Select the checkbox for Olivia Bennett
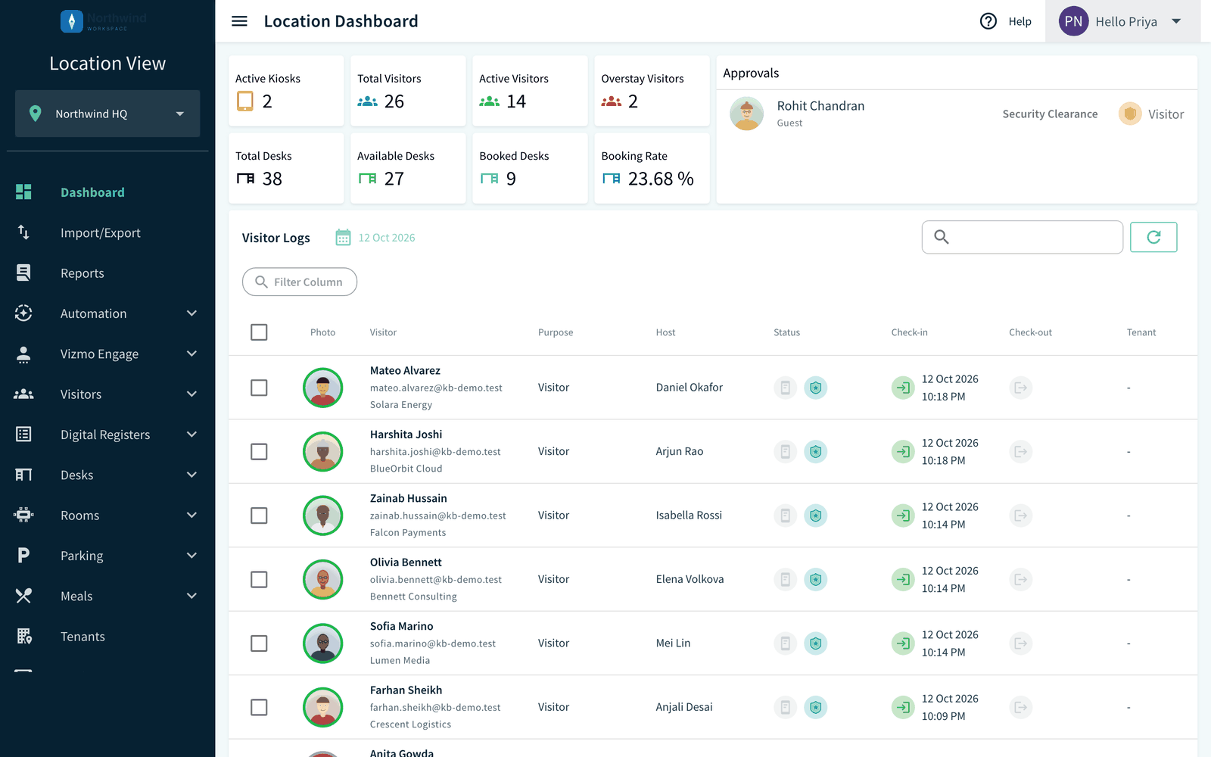The width and height of the screenshot is (1211, 757). (259, 580)
